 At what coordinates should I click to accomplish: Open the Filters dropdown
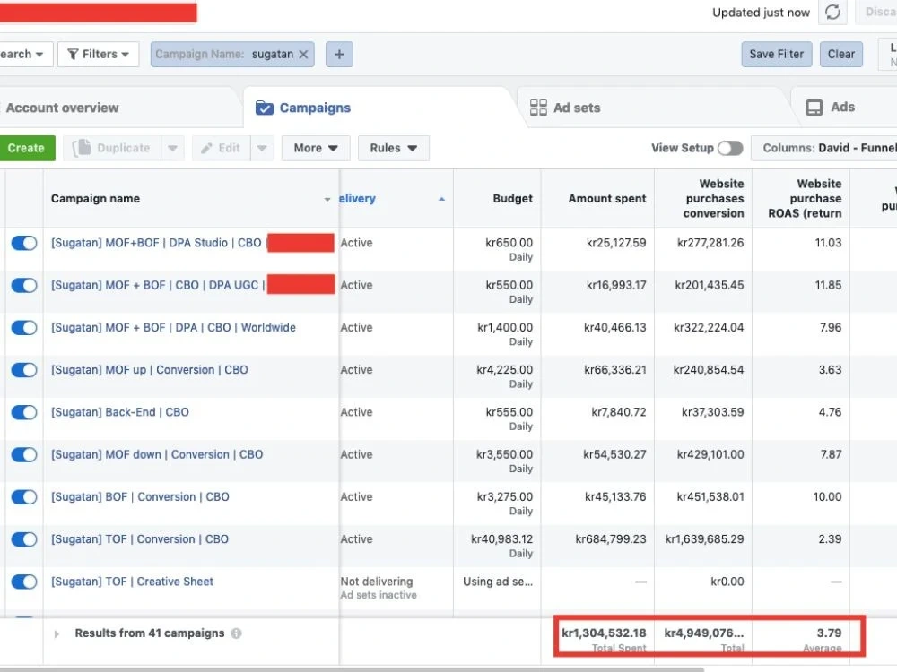point(99,55)
